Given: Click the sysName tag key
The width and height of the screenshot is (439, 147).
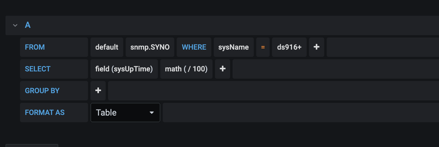Looking at the screenshot, I should pos(233,47).
